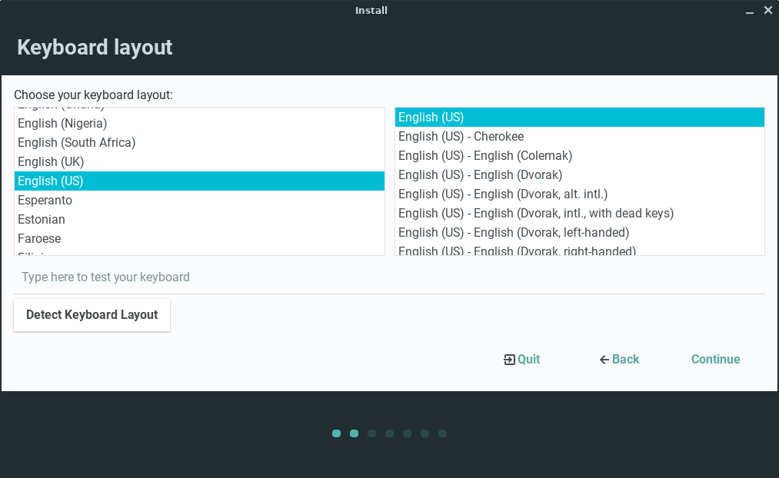Choose Dvorak intl. with dead keys variant

(x=536, y=214)
